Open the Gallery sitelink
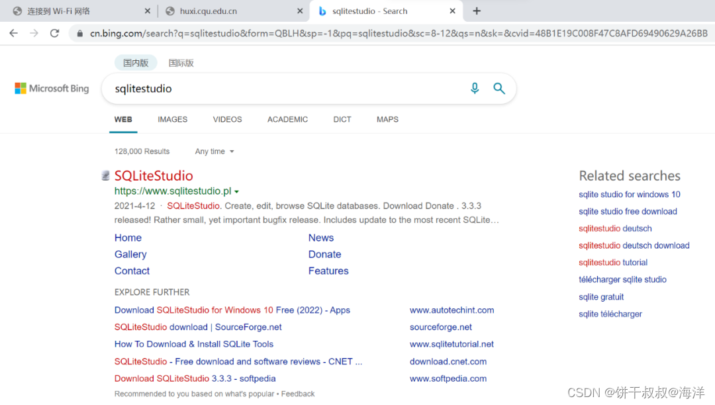 (x=130, y=254)
